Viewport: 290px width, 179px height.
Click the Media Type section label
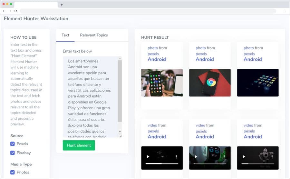point(21,164)
